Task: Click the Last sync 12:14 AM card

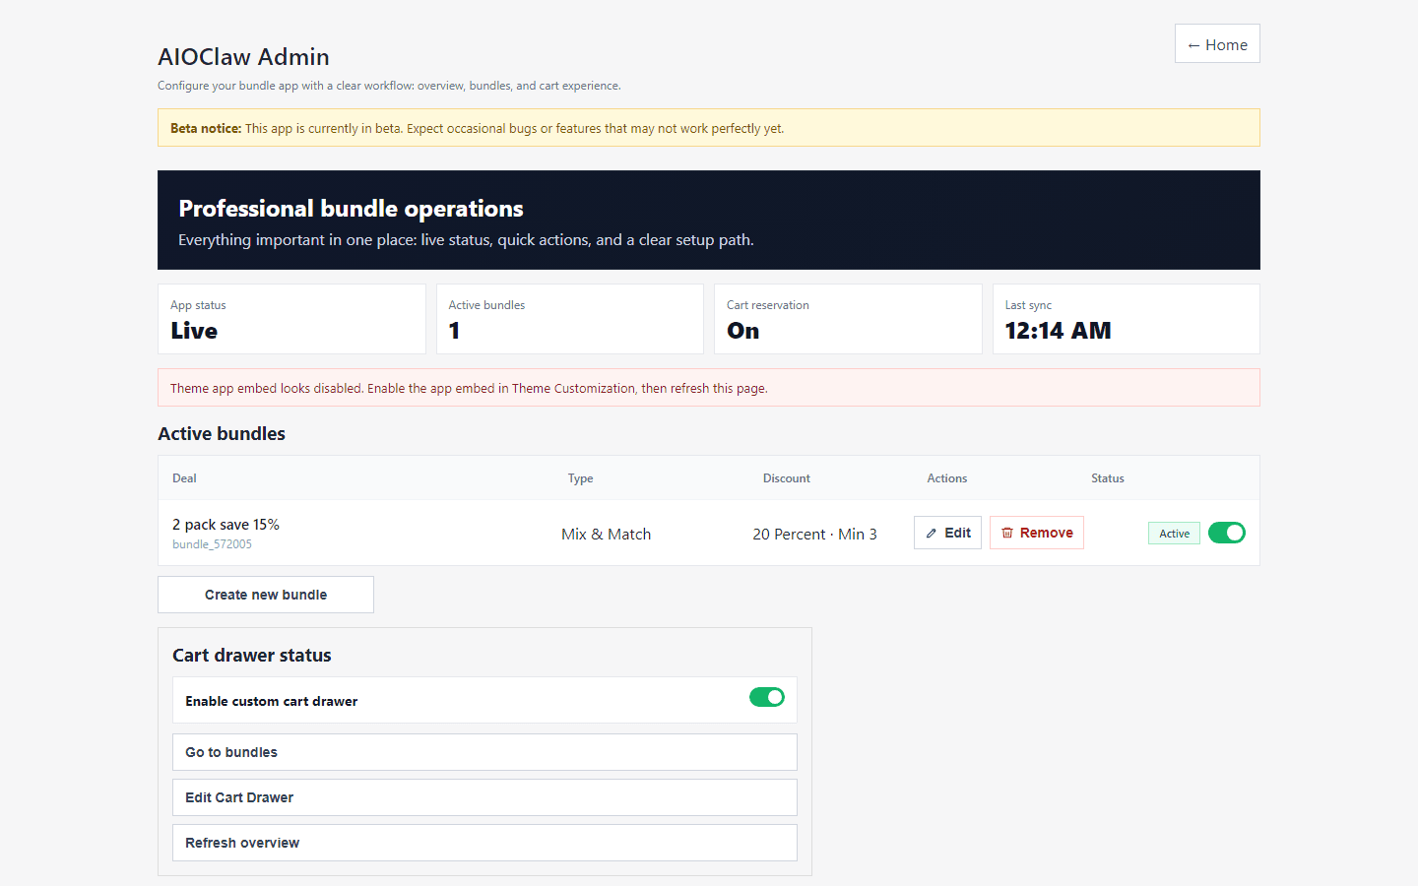Action: (x=1127, y=319)
